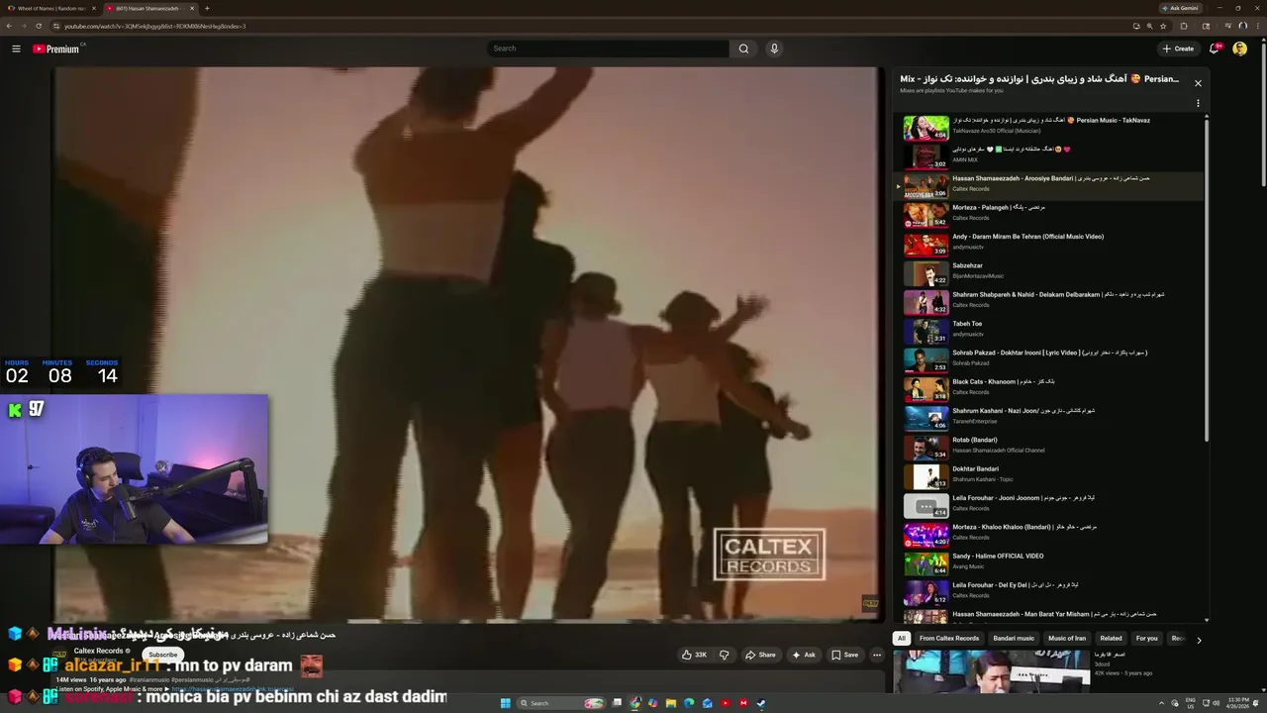Go back with browser back arrow

pos(11,26)
